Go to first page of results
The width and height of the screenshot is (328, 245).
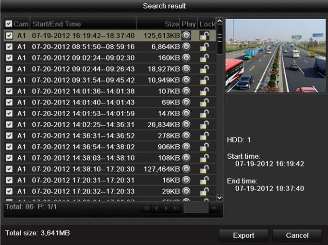pos(146,208)
